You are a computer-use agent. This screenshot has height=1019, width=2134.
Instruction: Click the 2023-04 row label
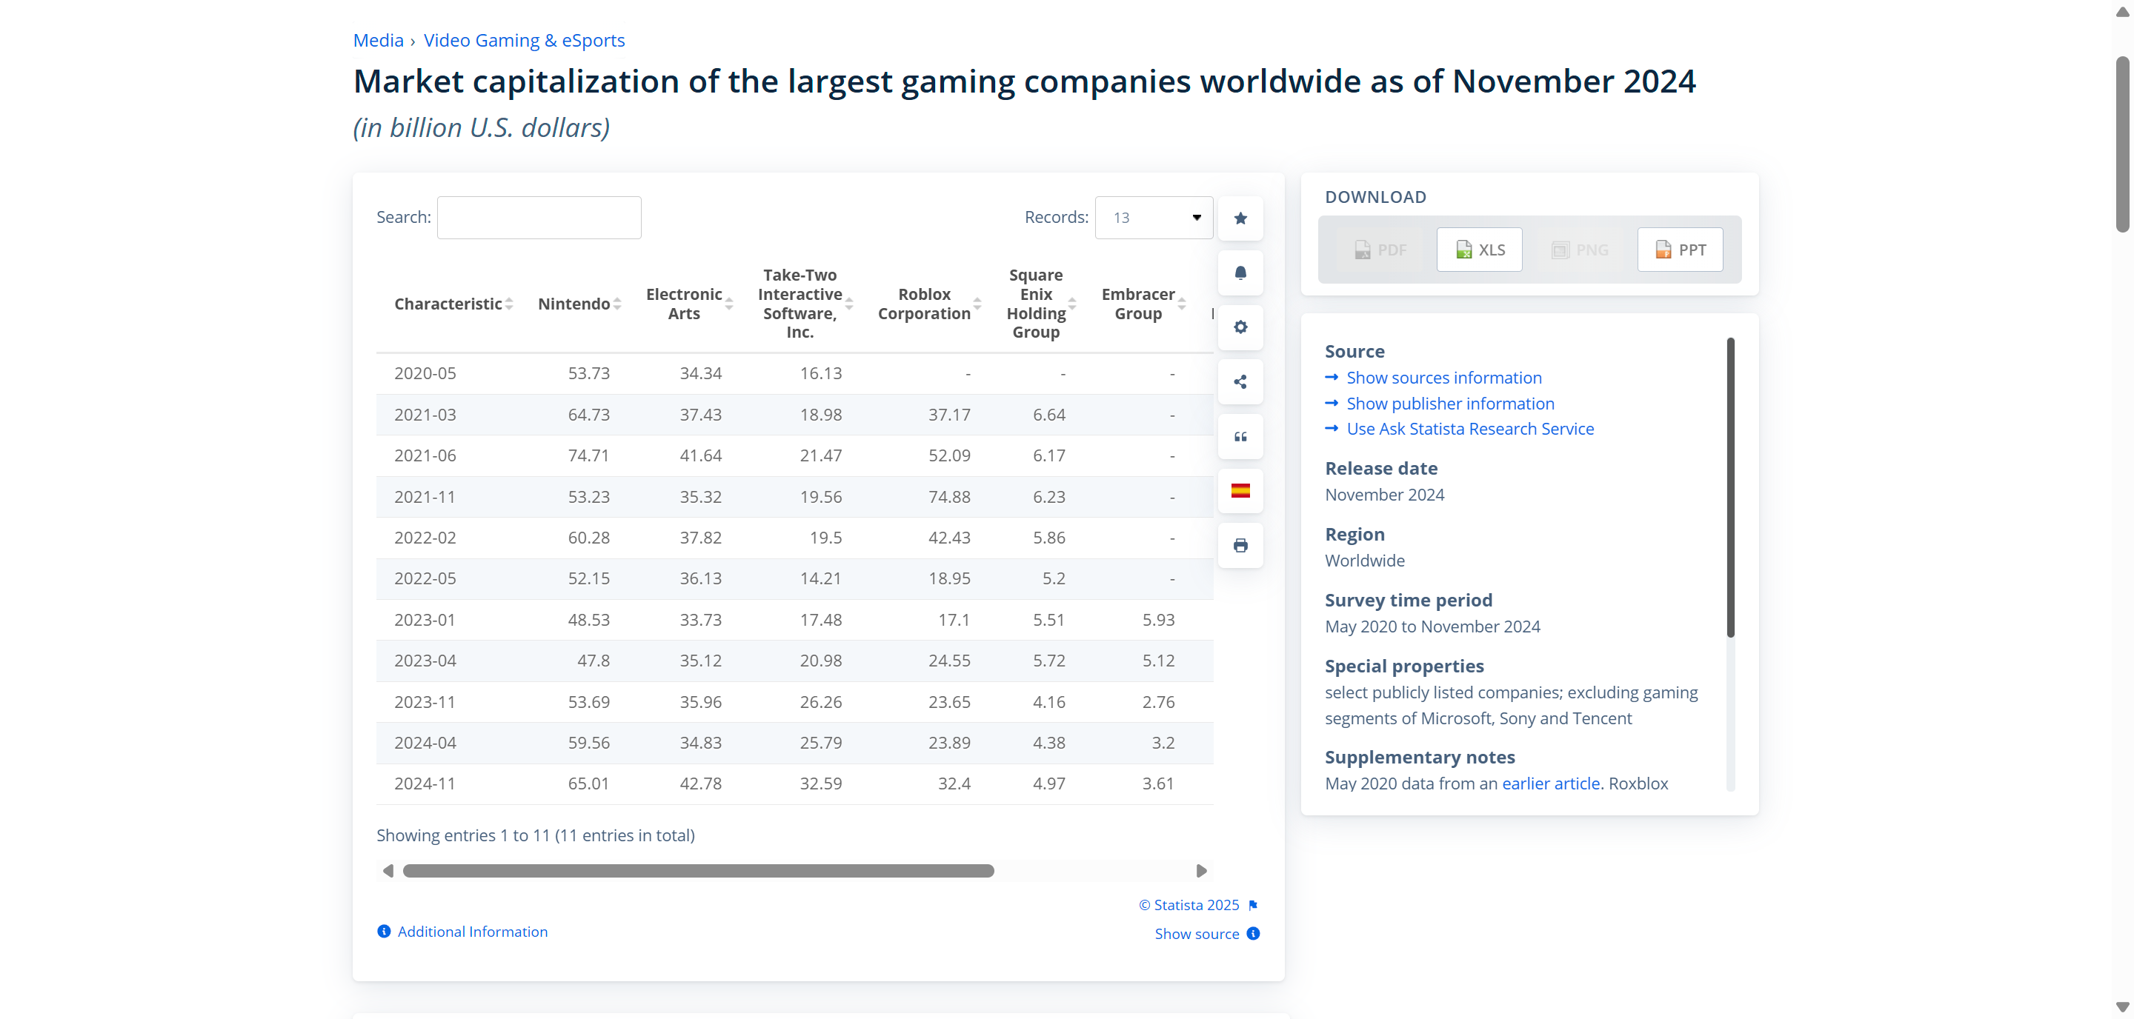pos(425,661)
